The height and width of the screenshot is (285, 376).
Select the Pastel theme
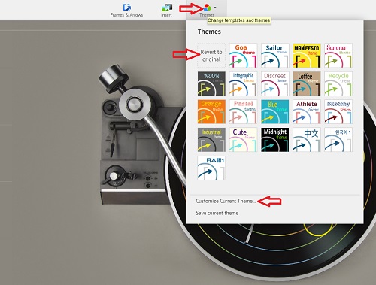coord(243,111)
